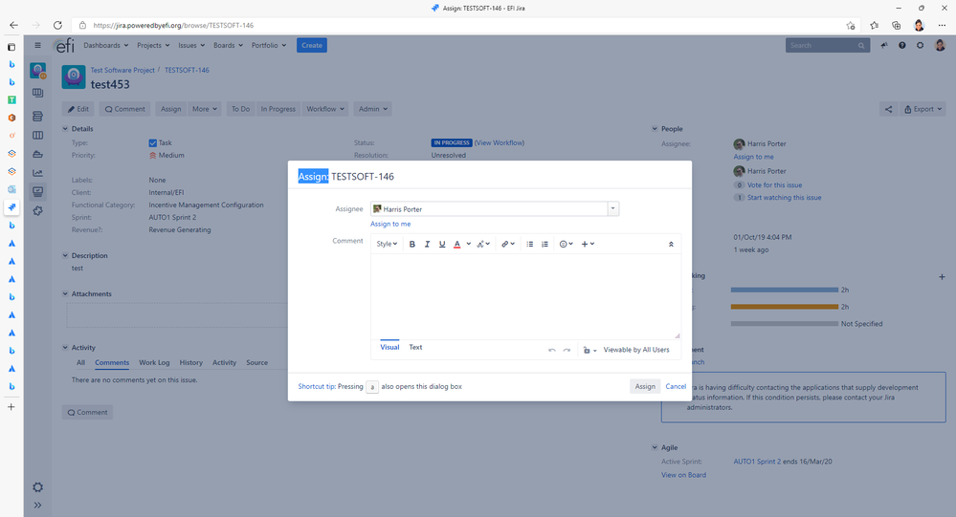This screenshot has height=517, width=956.
Task: Open the Portfolio menu
Action: coord(269,46)
